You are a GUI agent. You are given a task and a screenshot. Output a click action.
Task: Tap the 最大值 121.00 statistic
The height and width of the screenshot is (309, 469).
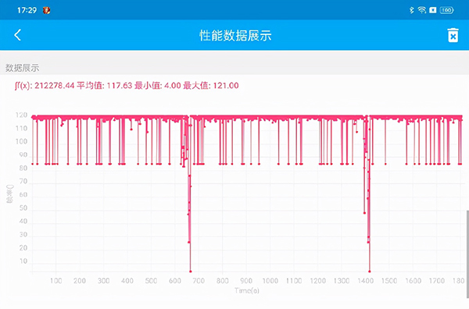211,86
